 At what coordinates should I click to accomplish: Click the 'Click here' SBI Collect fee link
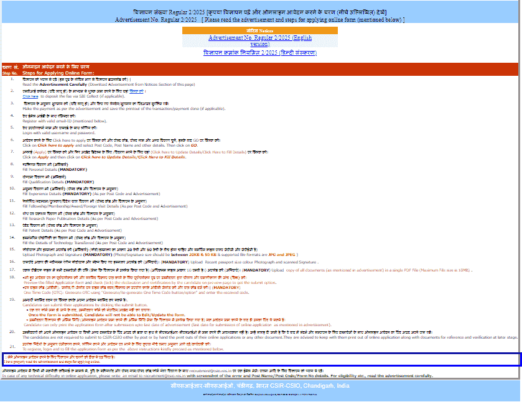click(30, 97)
